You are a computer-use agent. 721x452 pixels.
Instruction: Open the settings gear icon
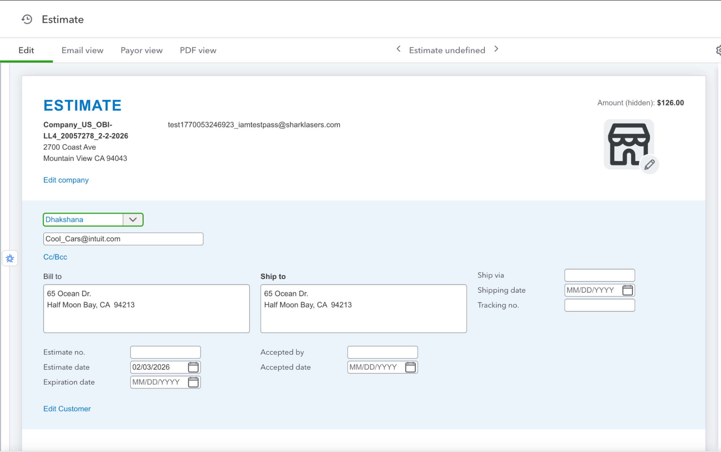coord(718,50)
